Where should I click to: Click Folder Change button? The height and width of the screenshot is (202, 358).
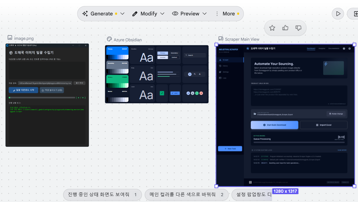point(336,114)
